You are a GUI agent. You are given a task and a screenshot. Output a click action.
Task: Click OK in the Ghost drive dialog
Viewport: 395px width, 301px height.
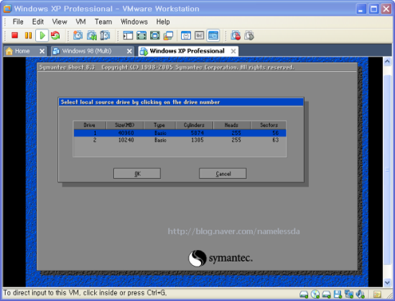pos(137,174)
